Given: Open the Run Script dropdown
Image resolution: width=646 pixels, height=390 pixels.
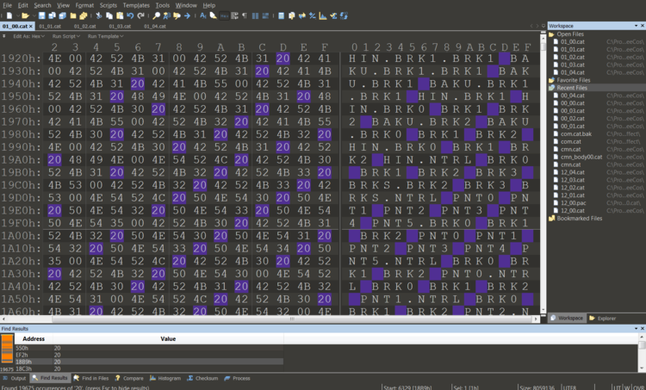Looking at the screenshot, I should pos(66,36).
